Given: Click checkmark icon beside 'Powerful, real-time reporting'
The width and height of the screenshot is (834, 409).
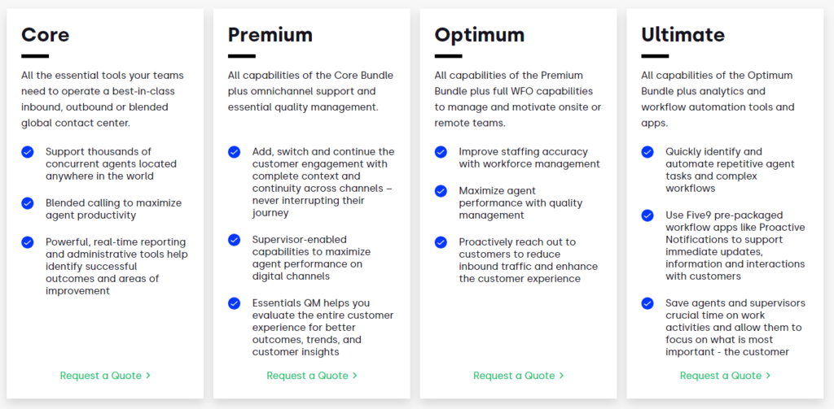Looking at the screenshot, I should tap(28, 242).
